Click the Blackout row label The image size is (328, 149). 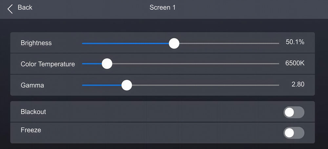pos(33,112)
